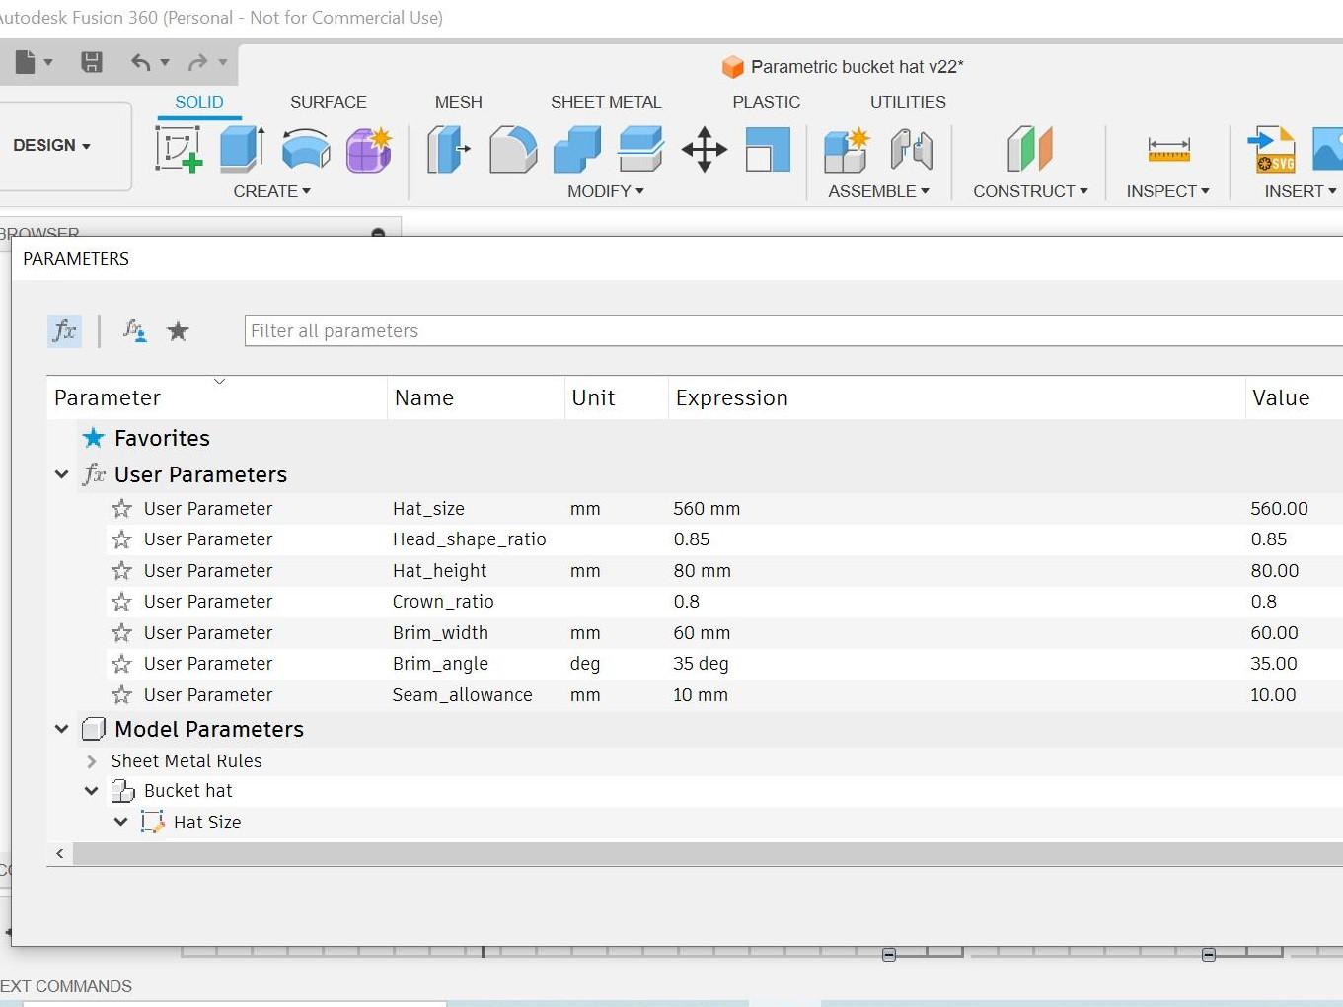This screenshot has height=1007, width=1343.
Task: Sort by the Unit column header
Action: pyautogui.click(x=617, y=397)
